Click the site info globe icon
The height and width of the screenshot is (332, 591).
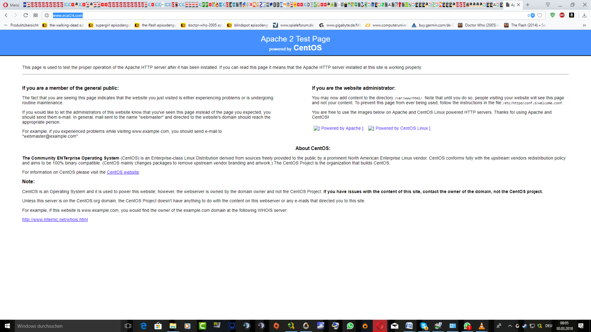pos(47,15)
